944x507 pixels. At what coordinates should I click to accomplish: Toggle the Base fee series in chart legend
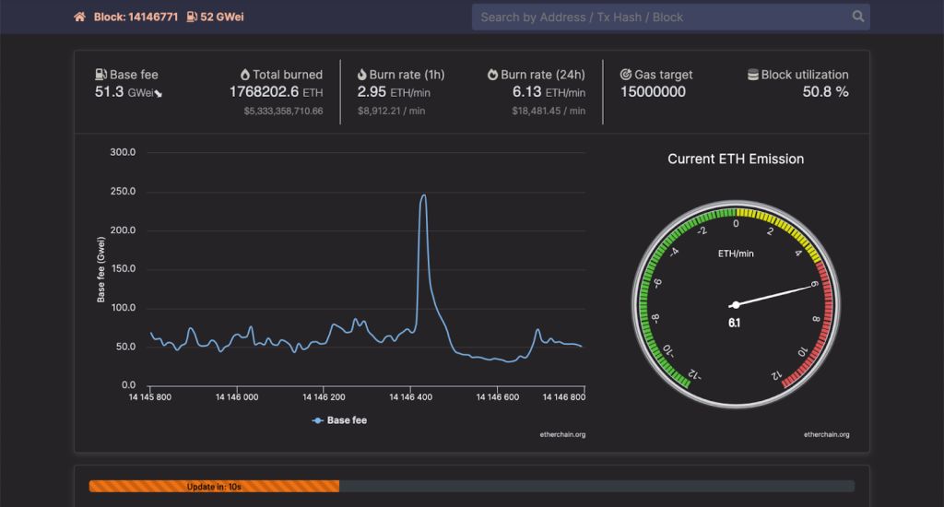340,420
